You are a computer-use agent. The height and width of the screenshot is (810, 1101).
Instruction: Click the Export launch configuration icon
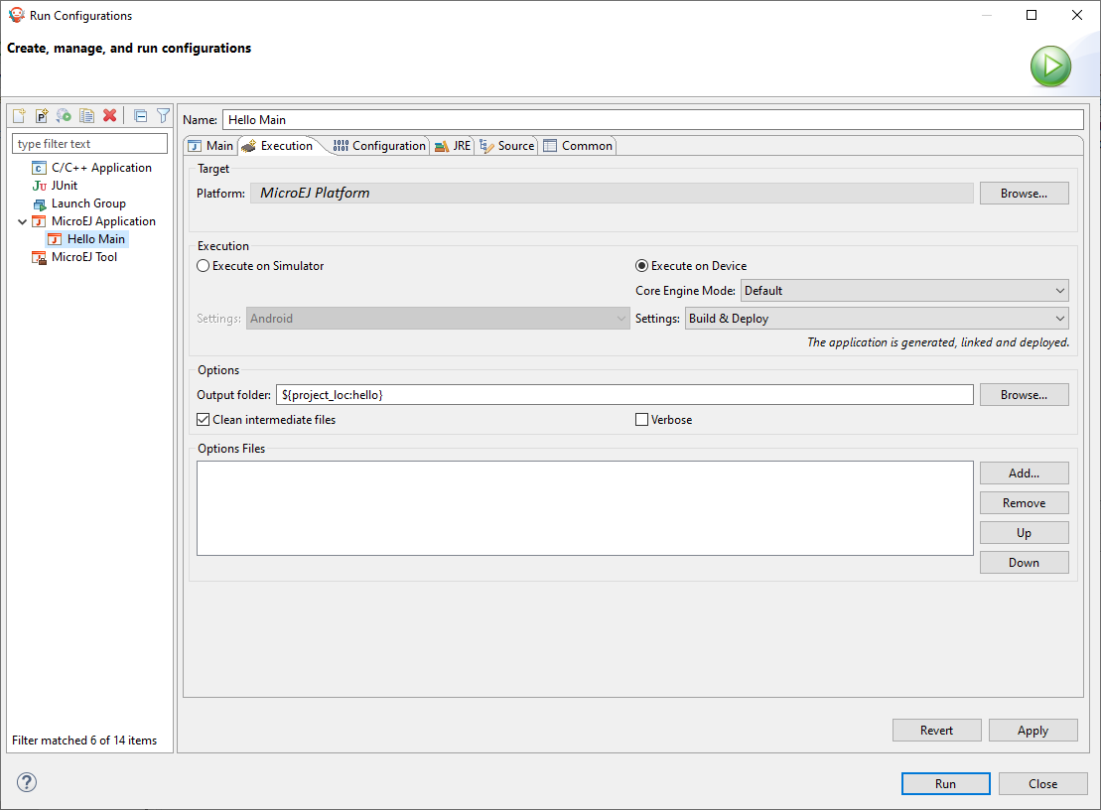64,115
